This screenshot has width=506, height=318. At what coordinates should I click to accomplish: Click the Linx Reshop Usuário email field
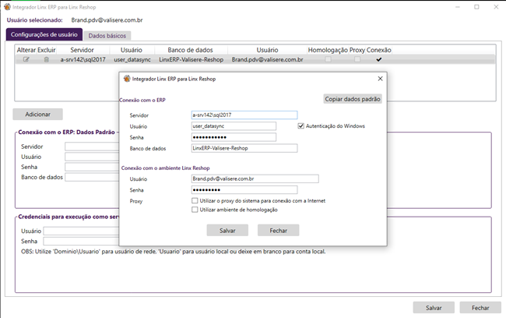[255, 178]
